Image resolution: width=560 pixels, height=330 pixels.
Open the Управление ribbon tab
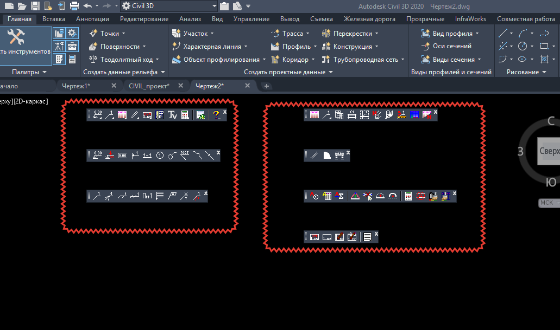(251, 19)
